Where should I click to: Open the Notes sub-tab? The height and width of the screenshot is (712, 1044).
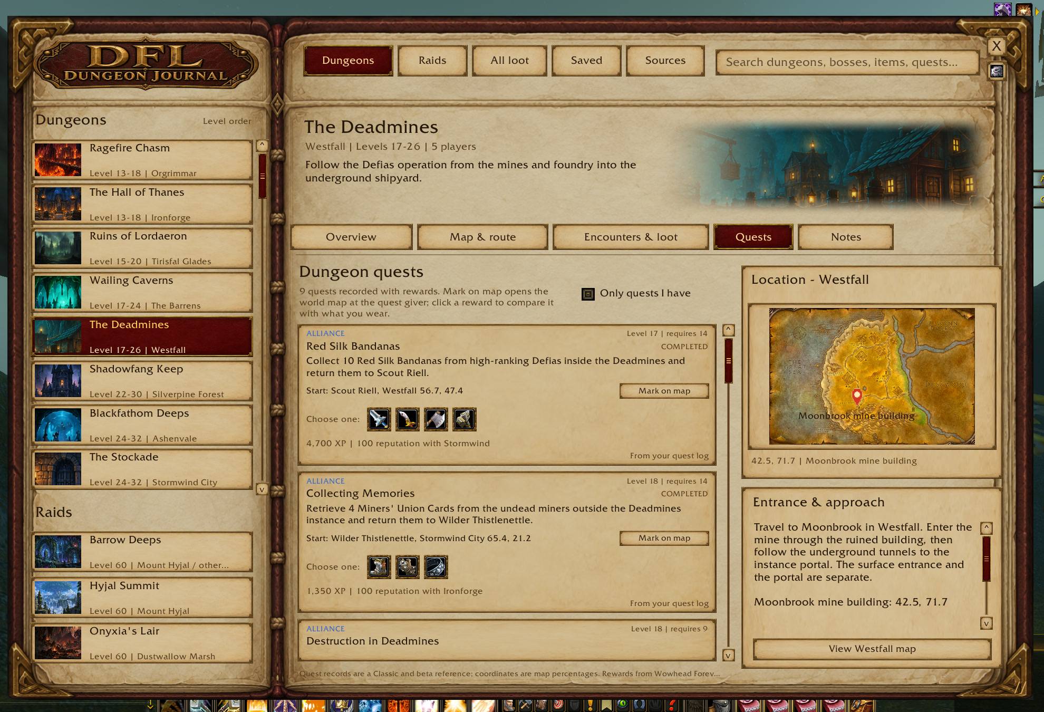(846, 237)
